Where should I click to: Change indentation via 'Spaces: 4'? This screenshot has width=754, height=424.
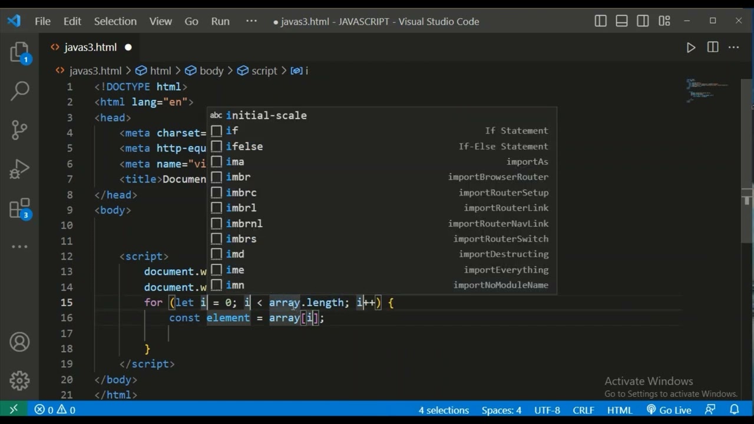click(x=501, y=410)
